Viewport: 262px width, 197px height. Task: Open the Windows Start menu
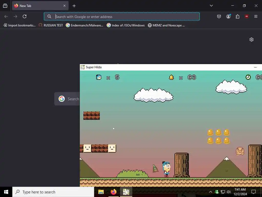pyautogui.click(x=6, y=192)
